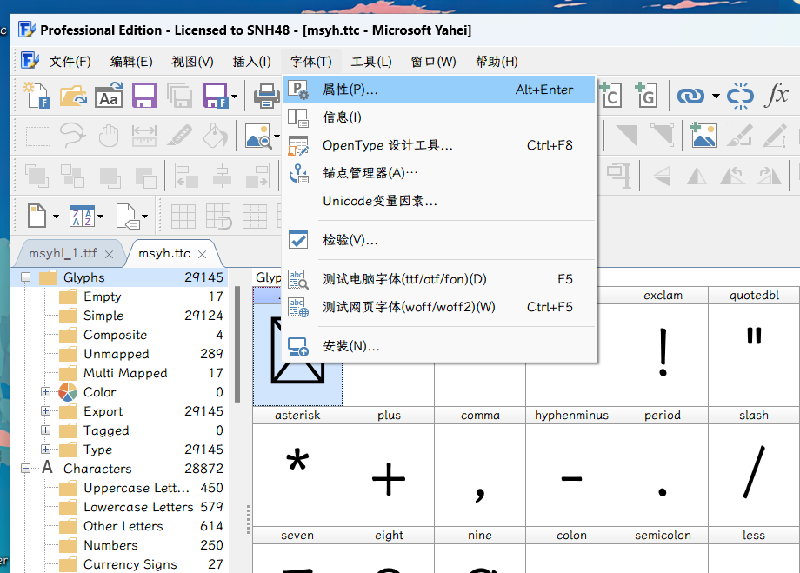Choose 检验(V)... menu entry
800x573 pixels.
[x=439, y=240]
